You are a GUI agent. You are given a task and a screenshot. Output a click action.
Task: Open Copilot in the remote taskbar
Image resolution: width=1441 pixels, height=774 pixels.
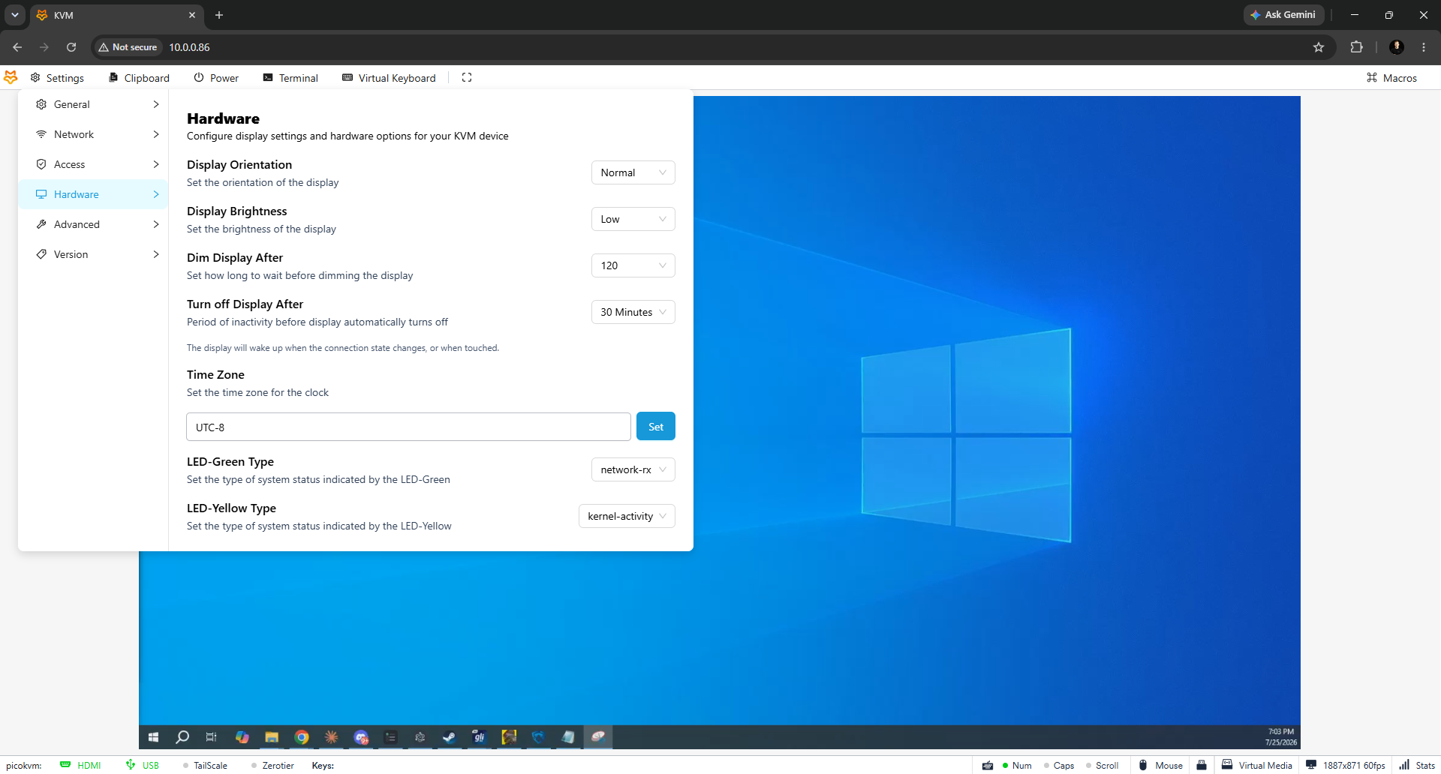tap(242, 737)
